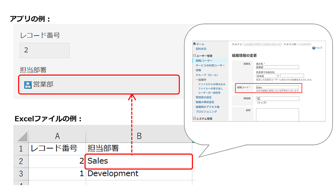Click the システム管理 section icon
This screenshot has width=336, height=189.
coord(194,118)
